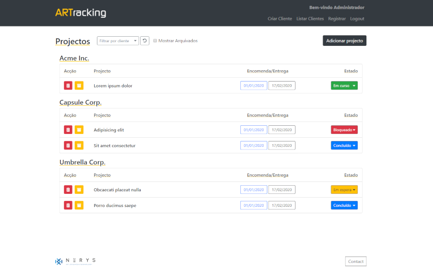Archive the Adipisicing elit project

79,130
